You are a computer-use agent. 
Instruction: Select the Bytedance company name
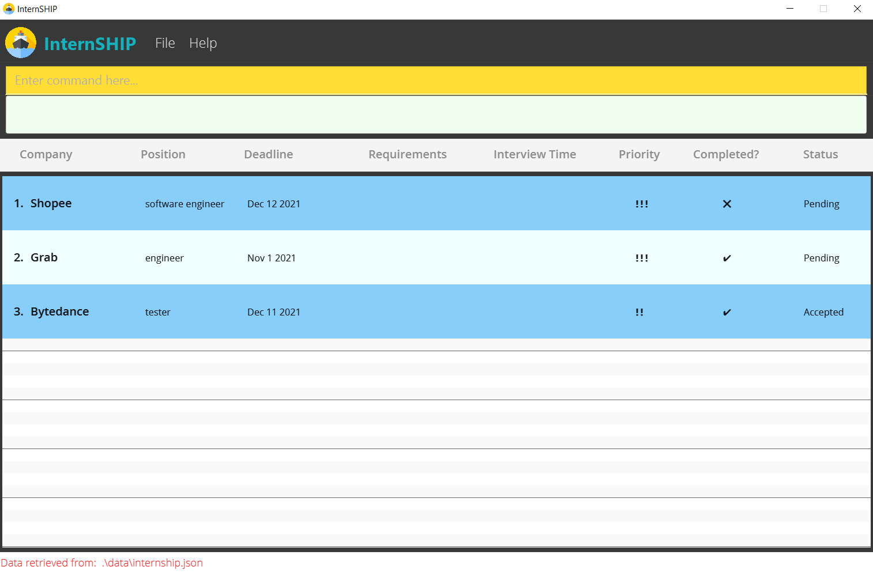[x=60, y=311]
